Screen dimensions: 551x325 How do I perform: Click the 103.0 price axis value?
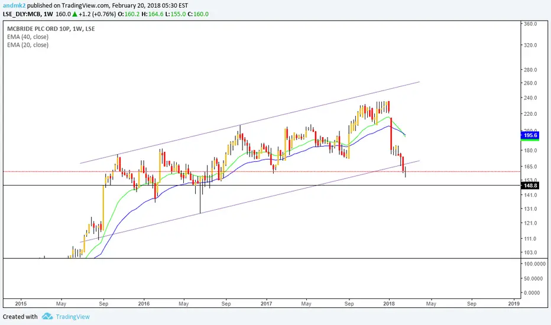530,252
